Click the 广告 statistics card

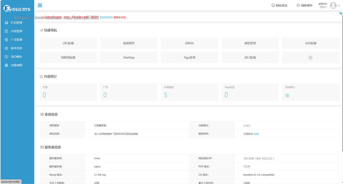point(129,92)
